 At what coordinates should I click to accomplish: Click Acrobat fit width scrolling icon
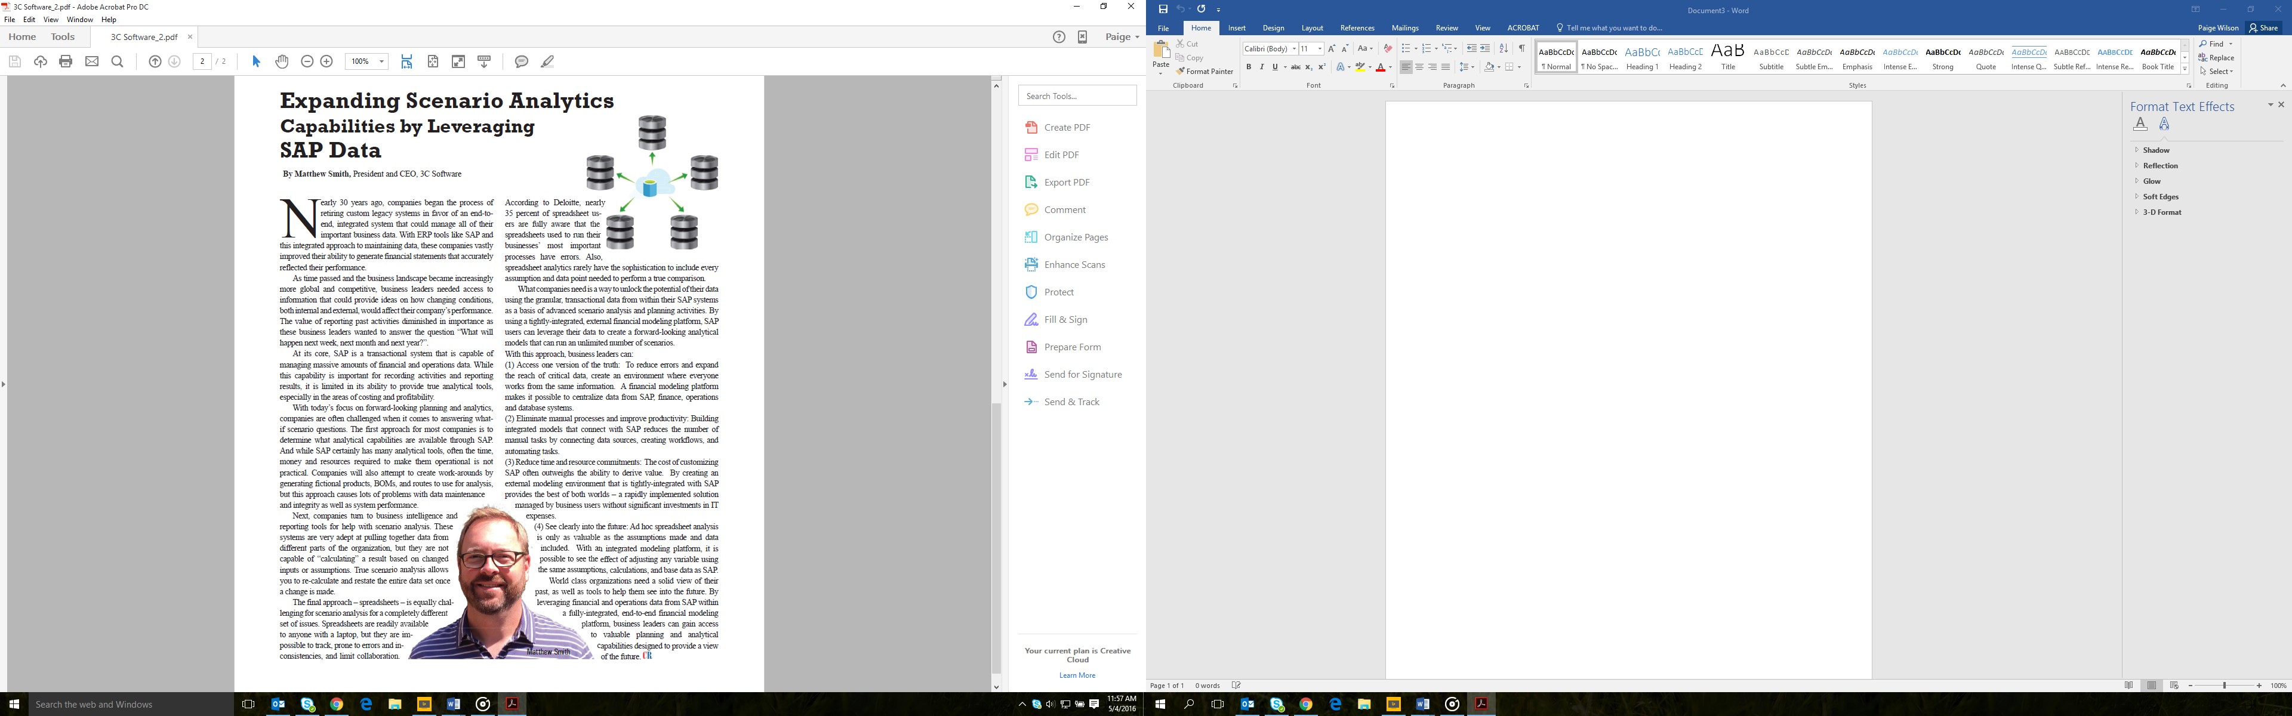(x=406, y=61)
